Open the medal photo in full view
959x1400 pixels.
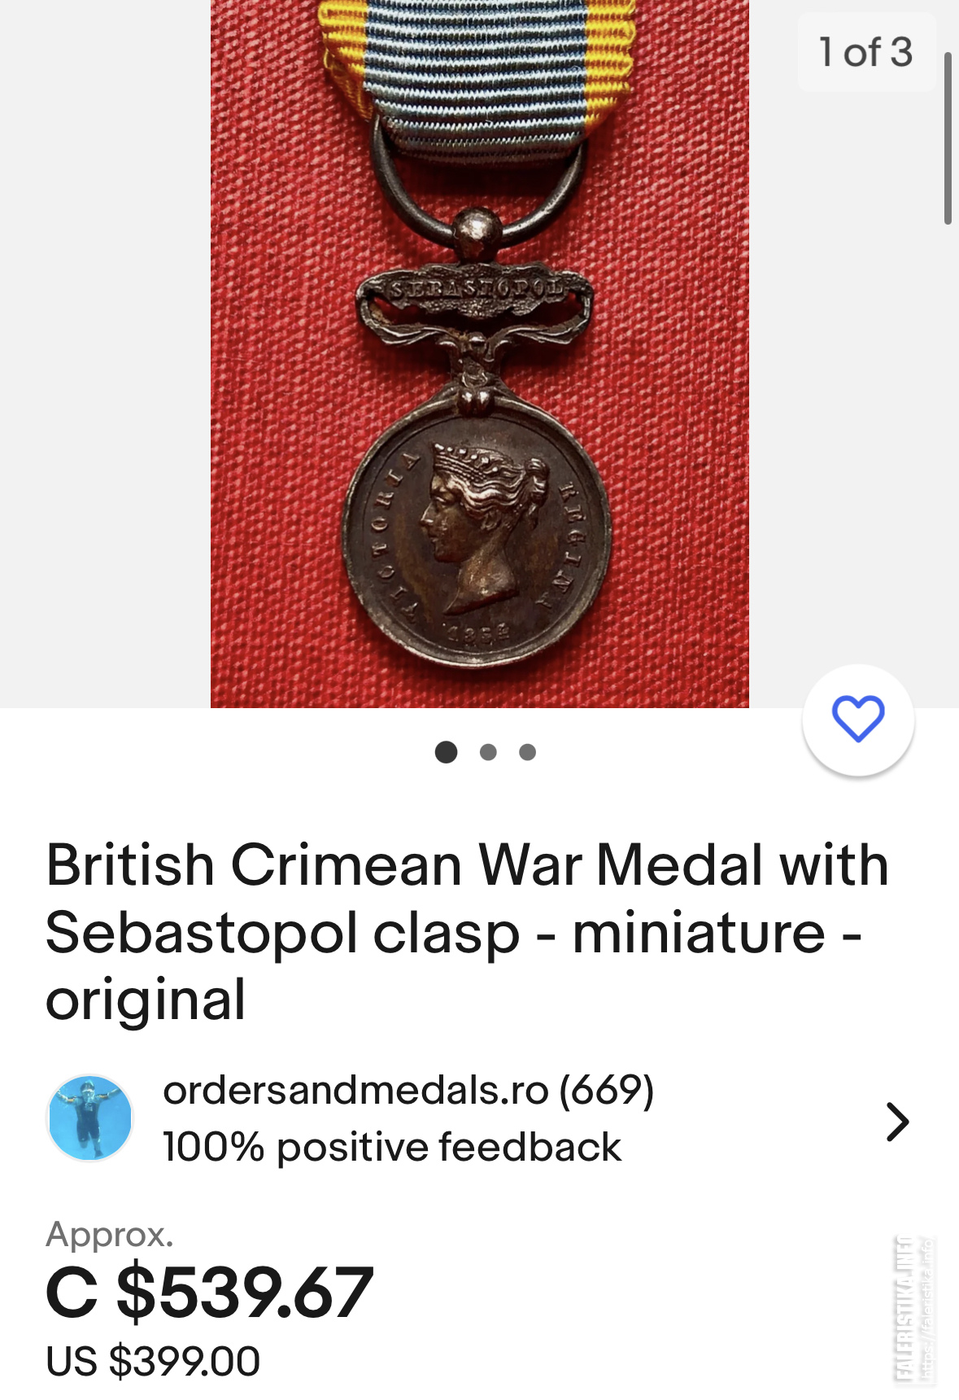[480, 353]
